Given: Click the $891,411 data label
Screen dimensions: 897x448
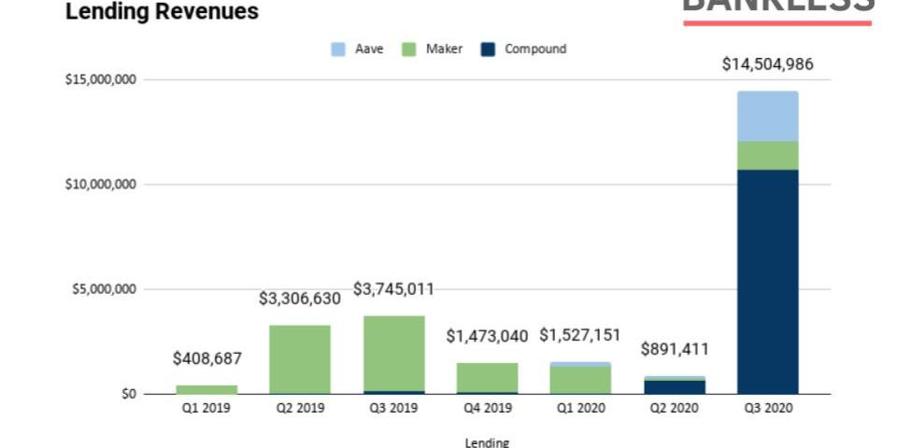Looking at the screenshot, I should 674,350.
